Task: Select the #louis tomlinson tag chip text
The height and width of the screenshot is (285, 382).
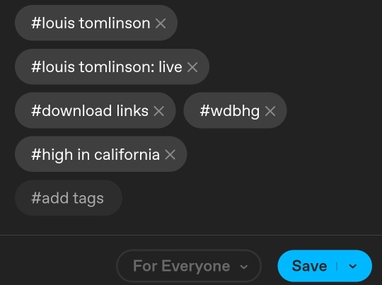Action: pos(91,23)
